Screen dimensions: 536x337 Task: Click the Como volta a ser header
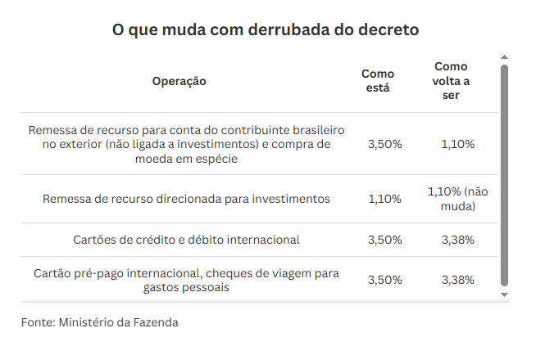[451, 81]
